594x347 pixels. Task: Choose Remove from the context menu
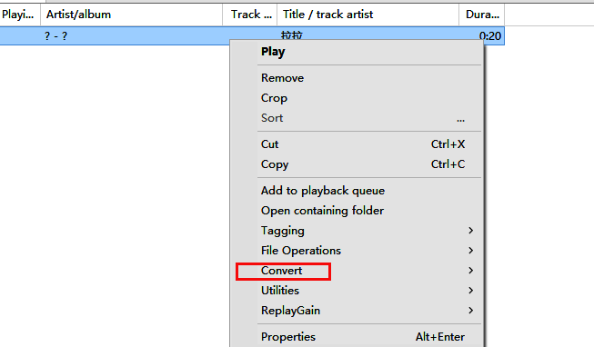click(357, 78)
